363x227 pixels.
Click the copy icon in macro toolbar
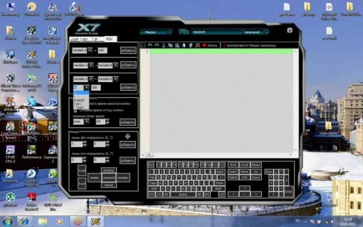(171, 45)
